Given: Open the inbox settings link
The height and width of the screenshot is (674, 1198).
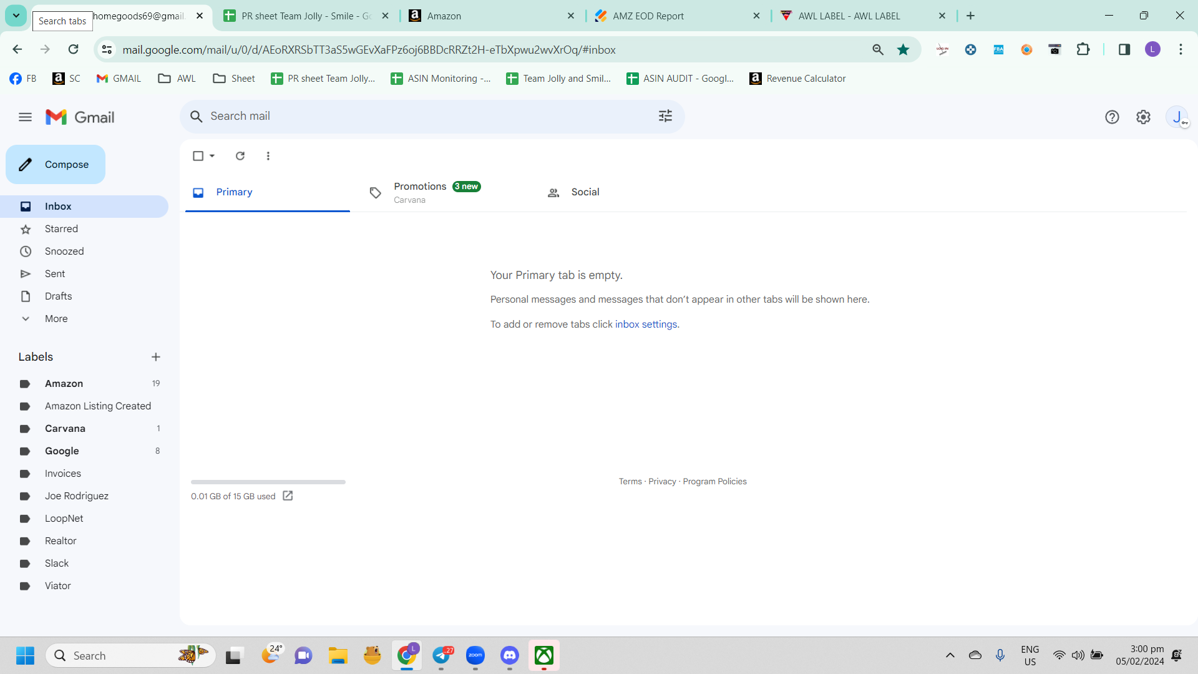Looking at the screenshot, I should (646, 325).
